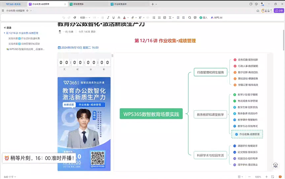Image resolution: width=285 pixels, height=179 pixels.
Task: Click the 分享 share button
Action: (279, 11)
